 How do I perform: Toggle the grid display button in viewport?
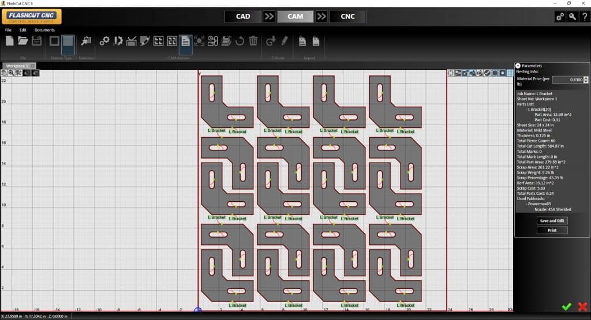tap(510, 73)
